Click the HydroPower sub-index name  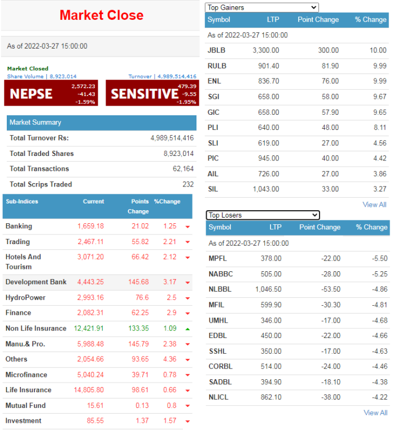pos(25,298)
